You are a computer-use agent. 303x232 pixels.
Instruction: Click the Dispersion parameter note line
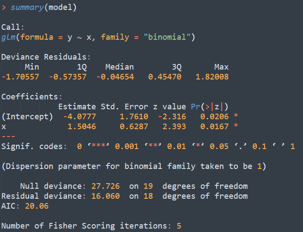click(x=134, y=166)
